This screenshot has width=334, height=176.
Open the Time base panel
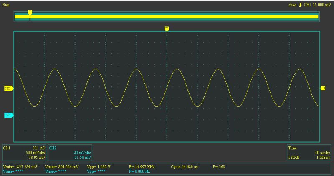pos(309,153)
